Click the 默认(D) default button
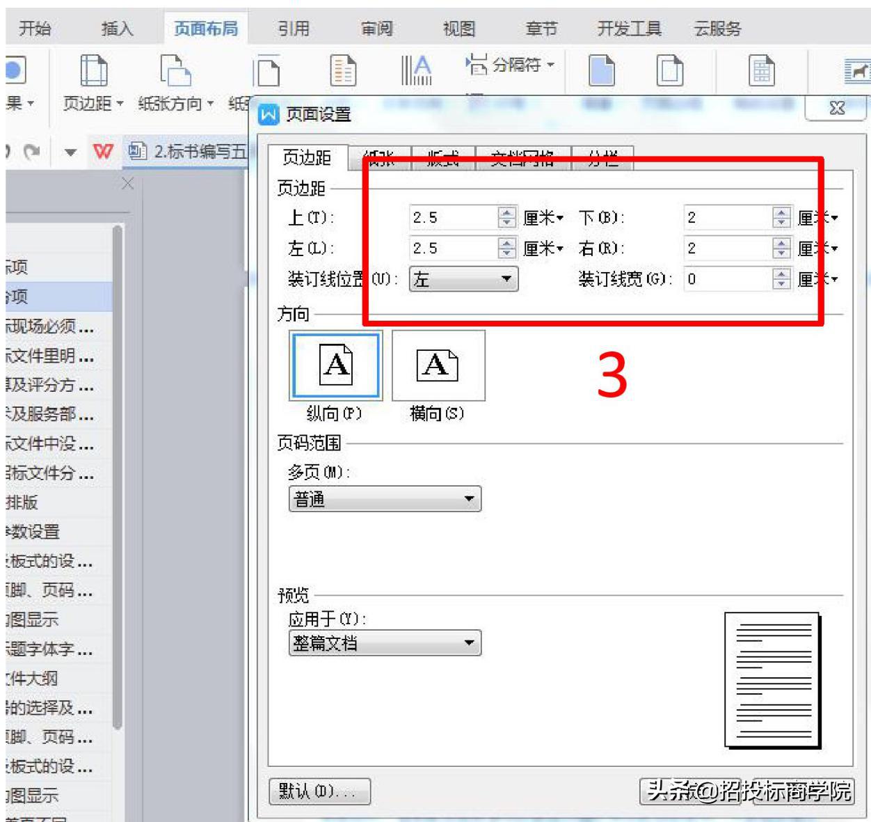The height and width of the screenshot is (822, 871). pyautogui.click(x=320, y=791)
